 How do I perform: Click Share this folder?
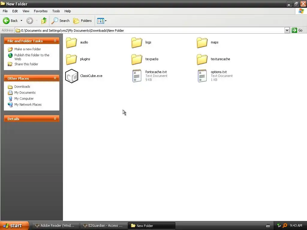tap(26, 64)
